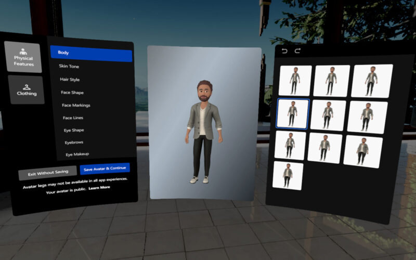
Task: Open the Learn More link
Action: point(99,188)
